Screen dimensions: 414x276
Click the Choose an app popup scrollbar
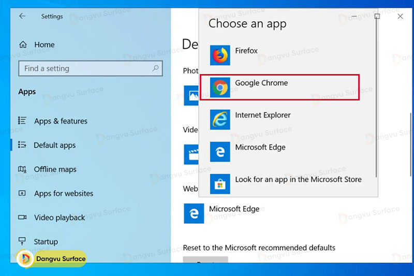pos(376,98)
